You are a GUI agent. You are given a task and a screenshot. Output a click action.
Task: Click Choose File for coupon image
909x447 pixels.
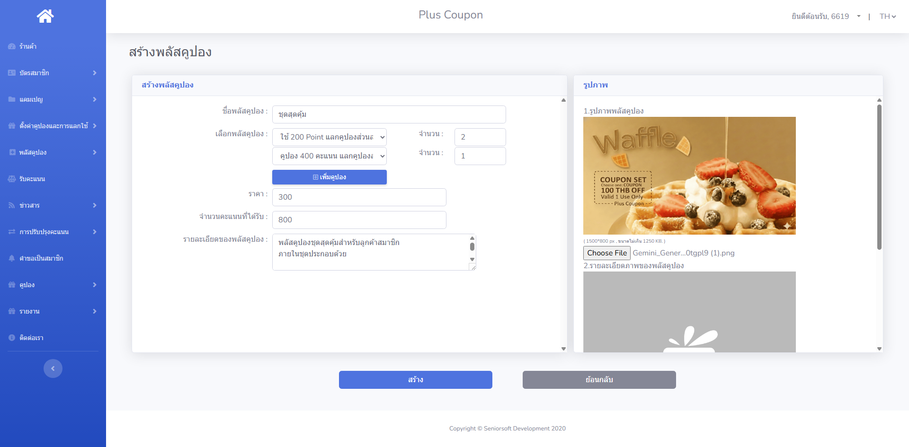coord(607,253)
